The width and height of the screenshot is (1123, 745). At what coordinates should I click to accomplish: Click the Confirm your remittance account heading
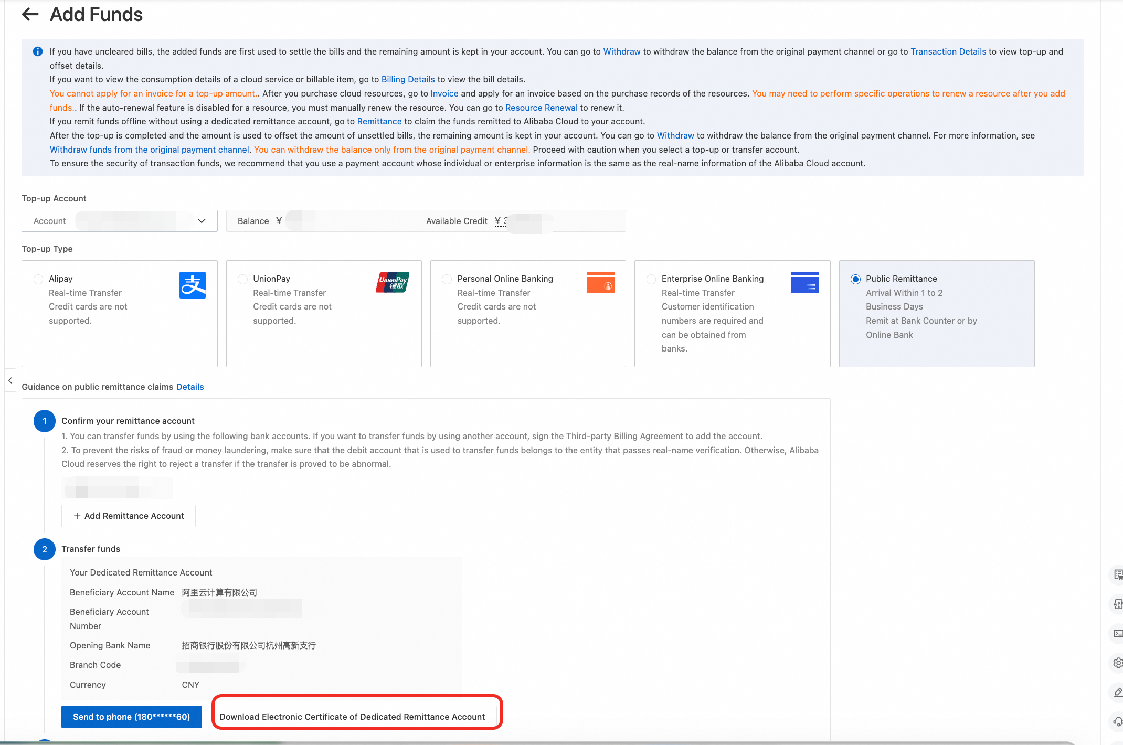(x=128, y=421)
